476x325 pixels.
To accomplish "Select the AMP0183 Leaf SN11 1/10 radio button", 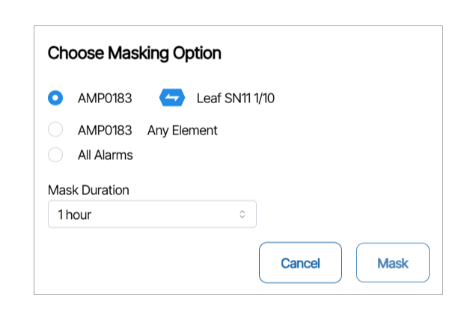I will coord(55,98).
